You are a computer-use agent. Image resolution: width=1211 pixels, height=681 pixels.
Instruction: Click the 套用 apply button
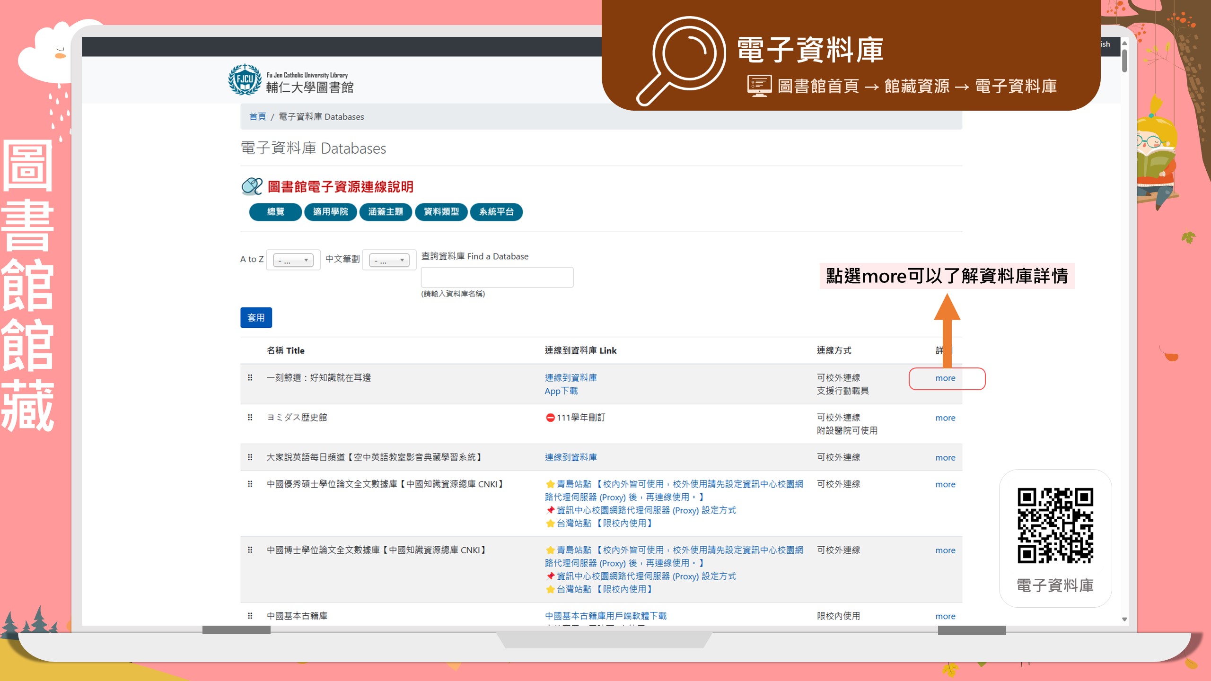(x=256, y=317)
